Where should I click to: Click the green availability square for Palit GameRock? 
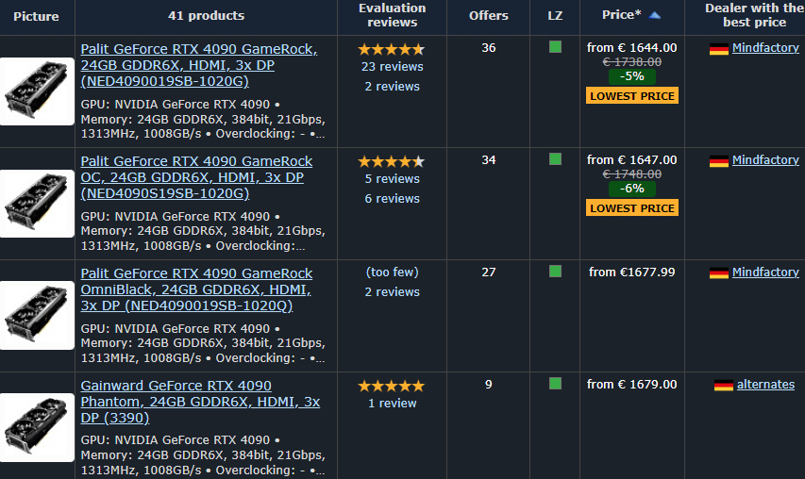click(555, 47)
